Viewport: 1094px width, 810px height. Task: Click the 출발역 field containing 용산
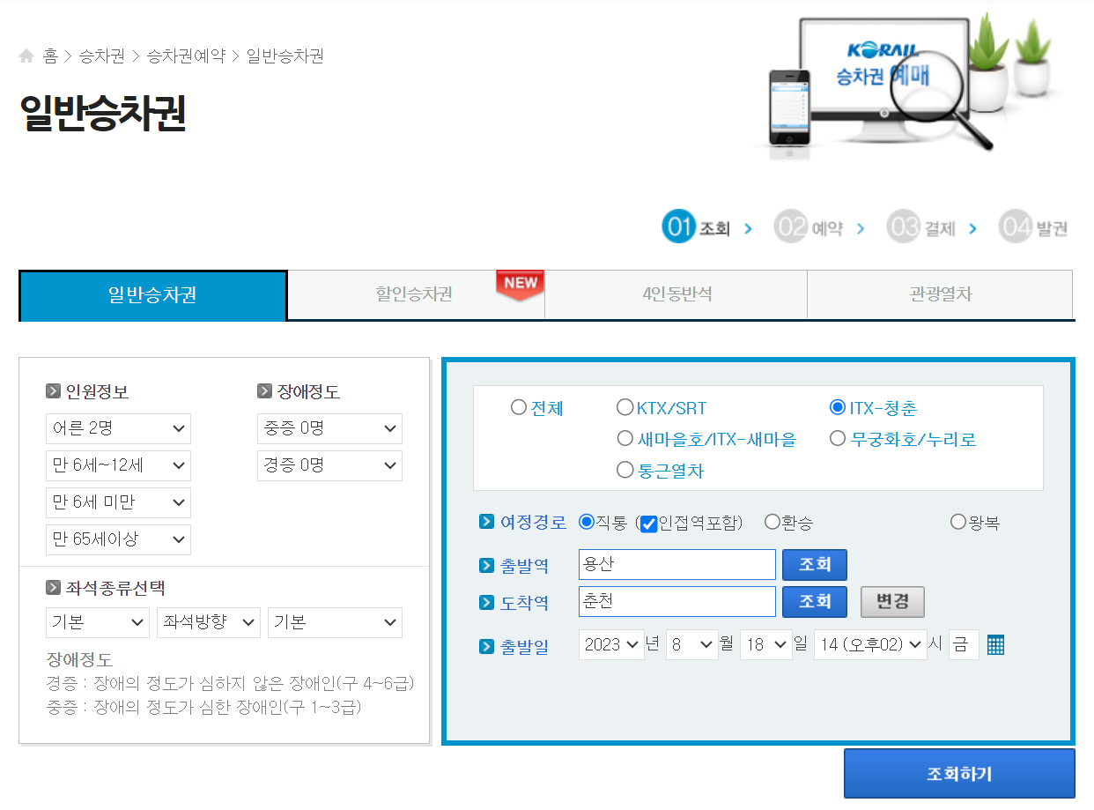point(676,565)
